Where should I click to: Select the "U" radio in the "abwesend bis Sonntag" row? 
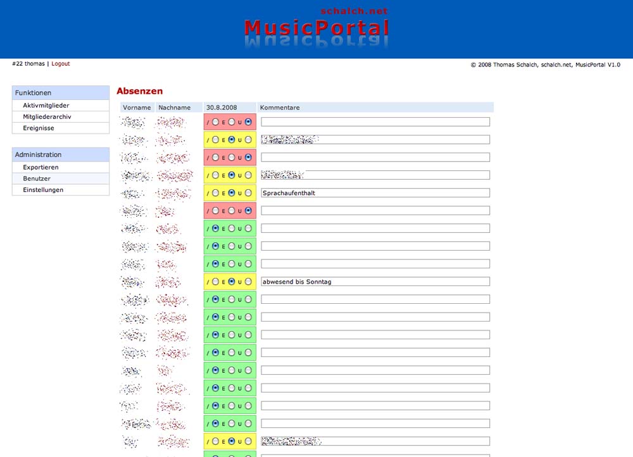(248, 282)
